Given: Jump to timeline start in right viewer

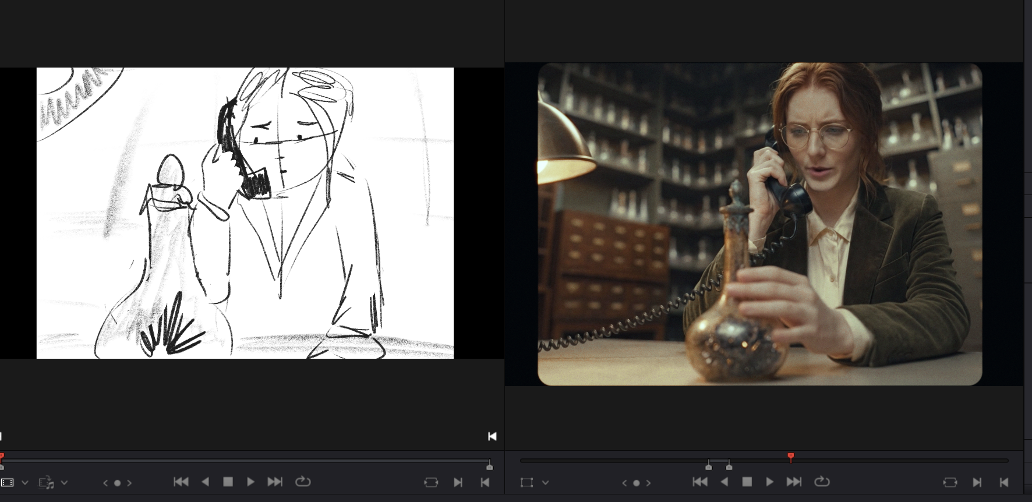Looking at the screenshot, I should coord(700,482).
